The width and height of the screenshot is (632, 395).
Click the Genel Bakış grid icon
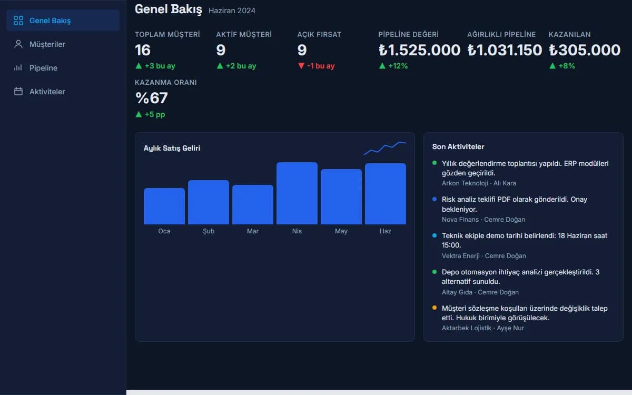click(18, 21)
